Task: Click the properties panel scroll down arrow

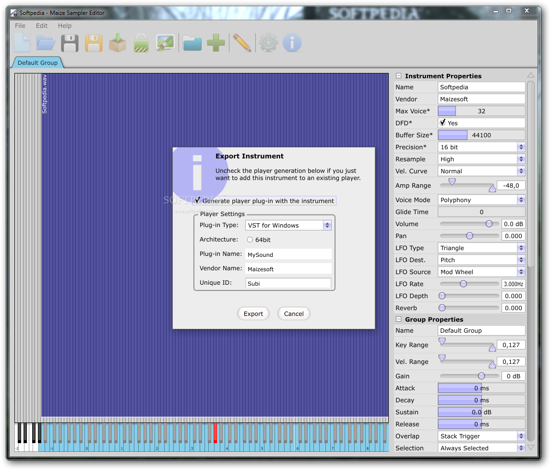Action: point(531,447)
